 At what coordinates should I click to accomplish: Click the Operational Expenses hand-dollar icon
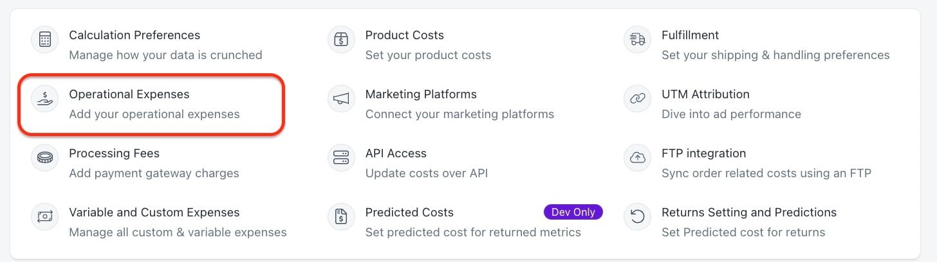pyautogui.click(x=45, y=99)
